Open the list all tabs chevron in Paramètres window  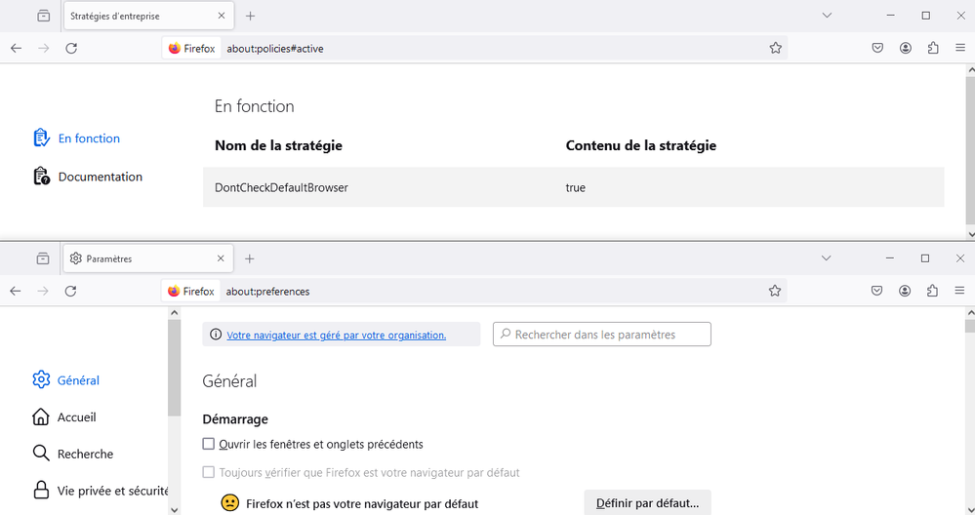(x=826, y=258)
